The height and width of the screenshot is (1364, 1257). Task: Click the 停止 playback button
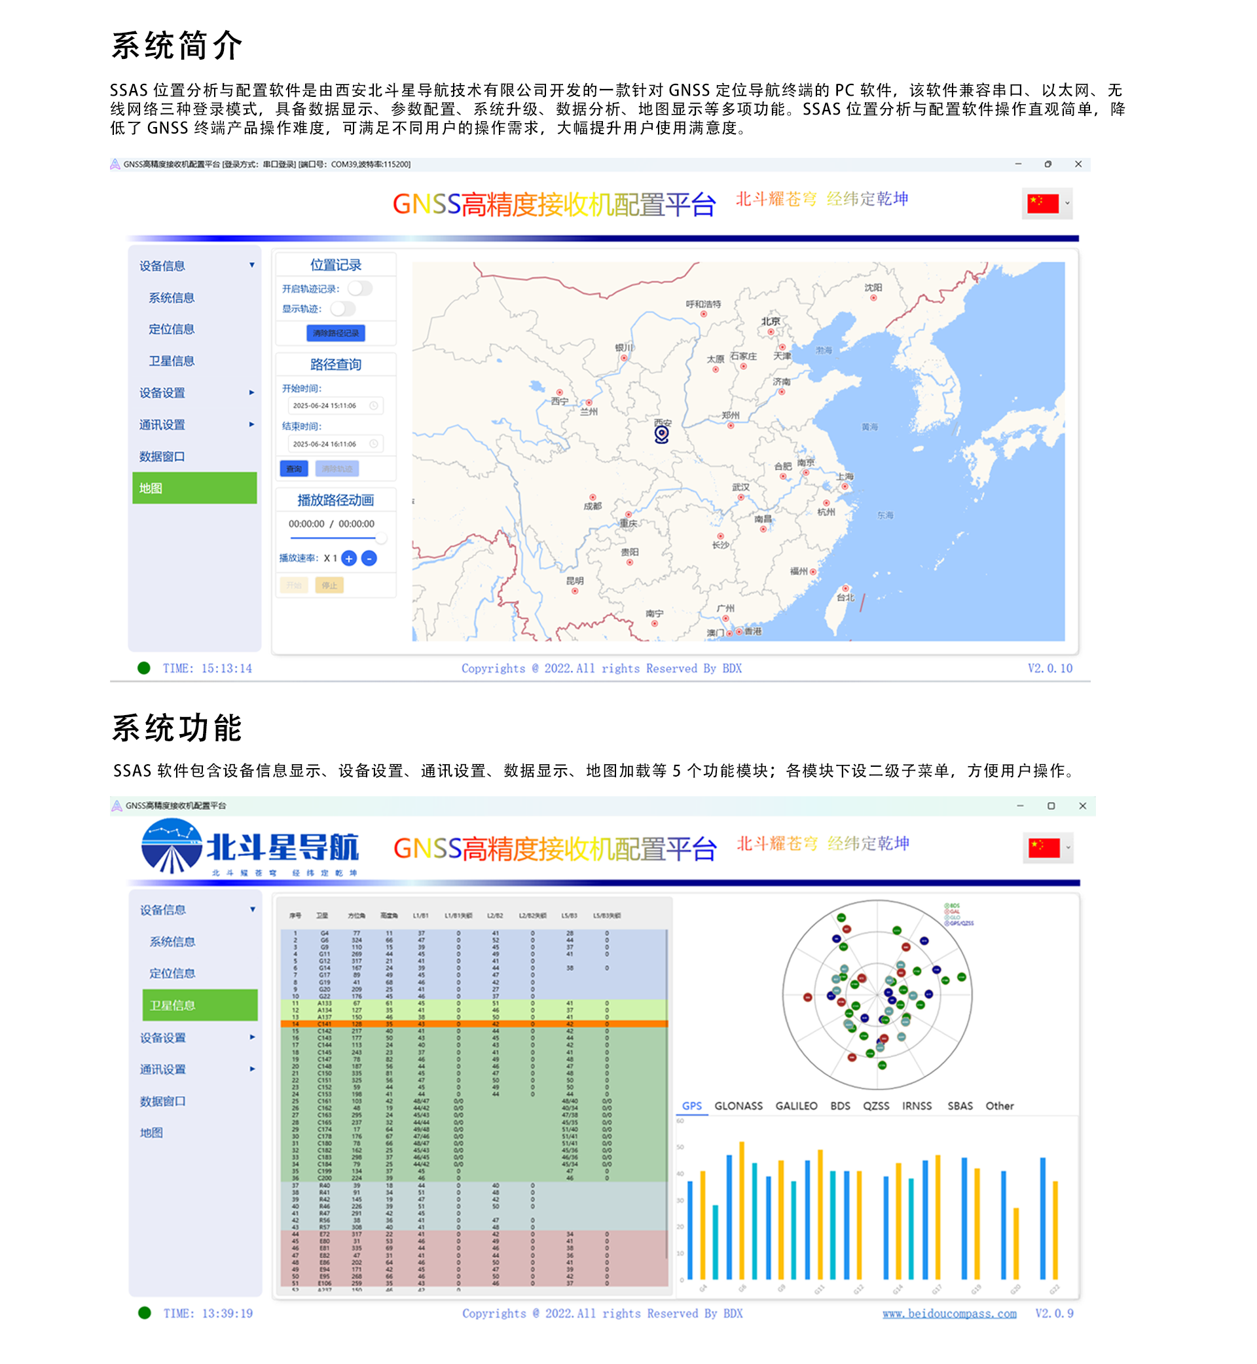(329, 585)
